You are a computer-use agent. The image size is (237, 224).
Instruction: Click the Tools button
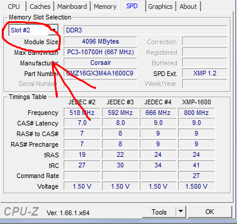click(x=159, y=212)
